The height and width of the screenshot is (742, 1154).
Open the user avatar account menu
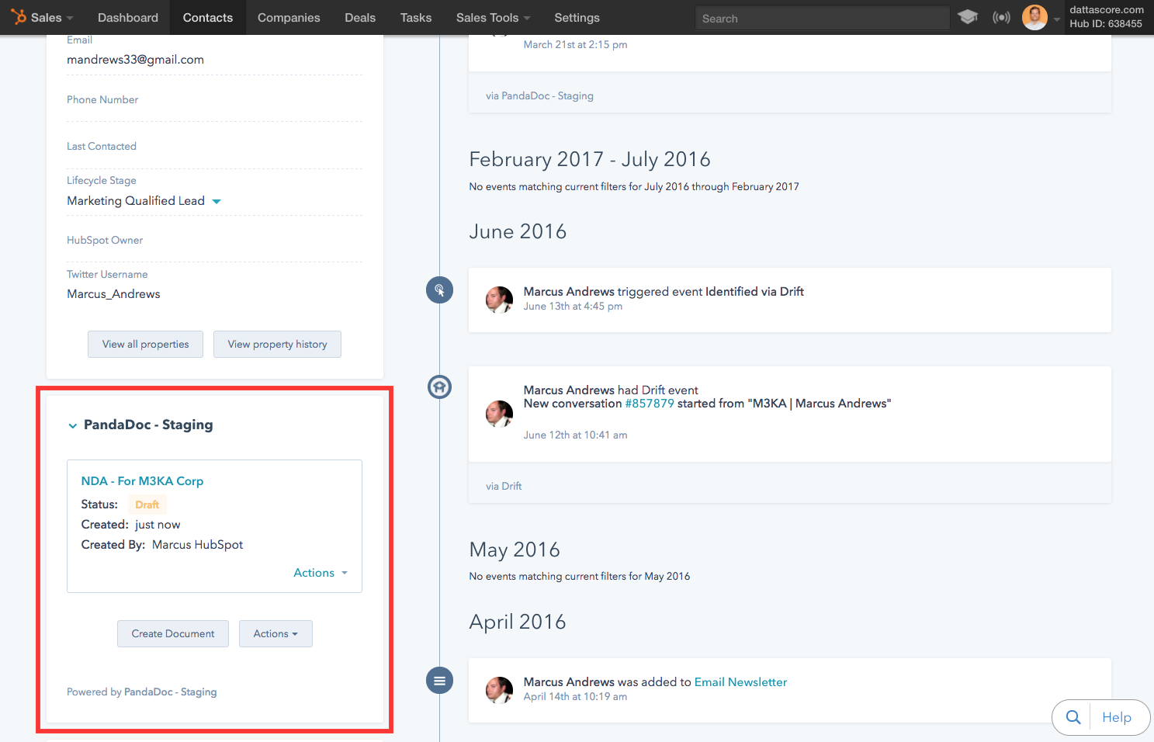1034,17
